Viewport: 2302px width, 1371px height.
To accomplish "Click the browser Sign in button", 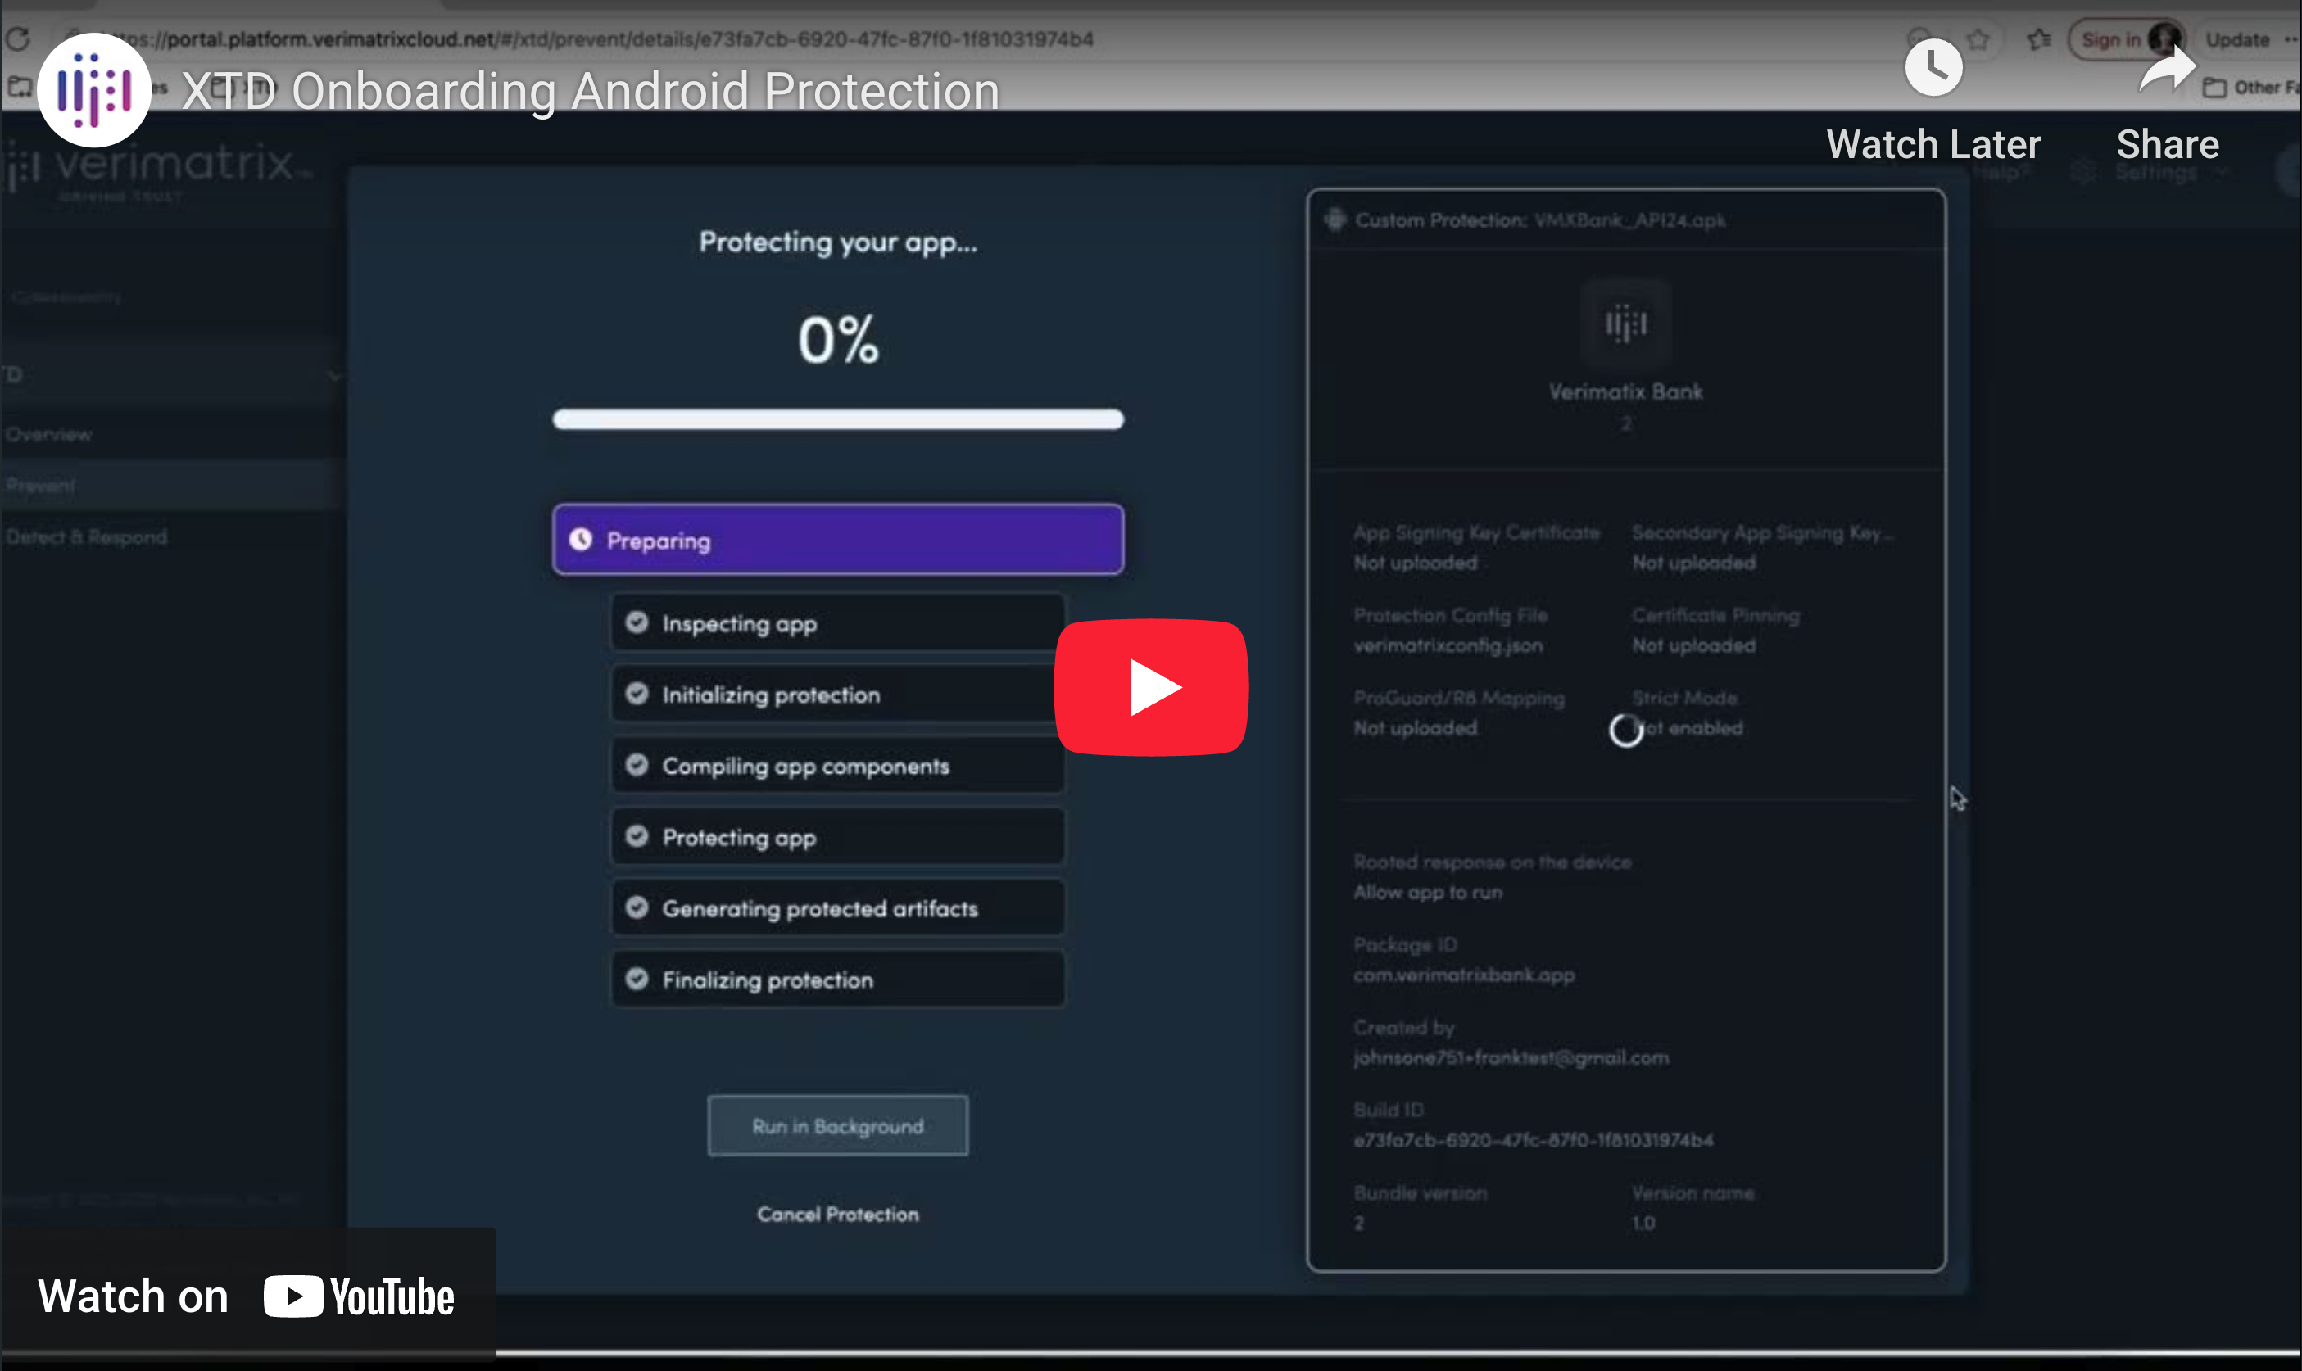I will (2127, 40).
